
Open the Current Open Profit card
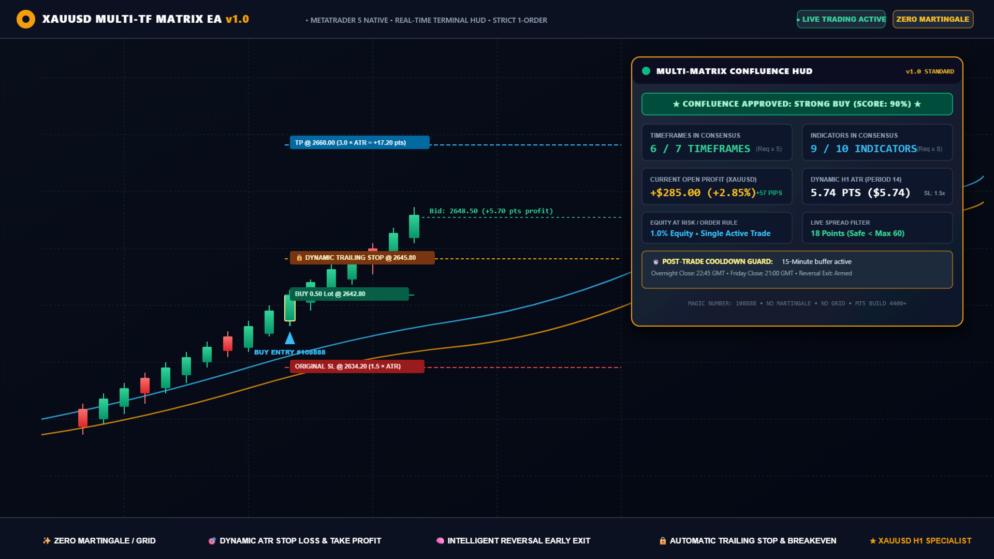click(x=717, y=186)
